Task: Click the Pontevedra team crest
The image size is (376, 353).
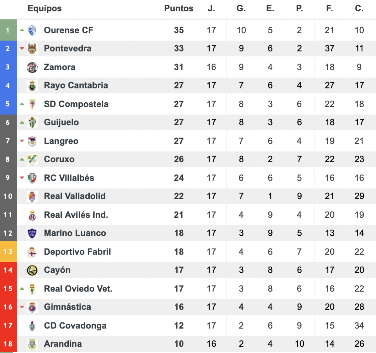Action: click(x=32, y=49)
